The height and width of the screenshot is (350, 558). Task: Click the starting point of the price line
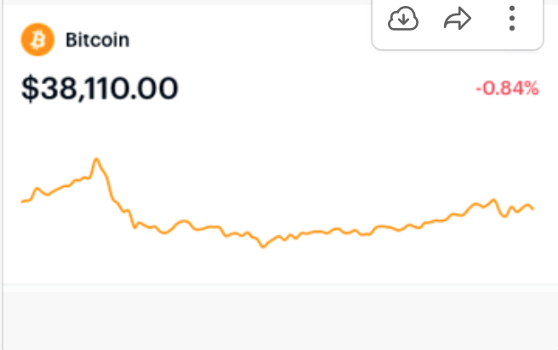pos(22,201)
